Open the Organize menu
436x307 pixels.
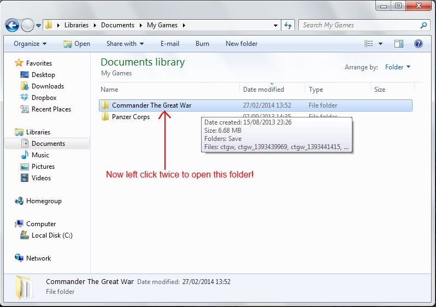pyautogui.click(x=30, y=44)
